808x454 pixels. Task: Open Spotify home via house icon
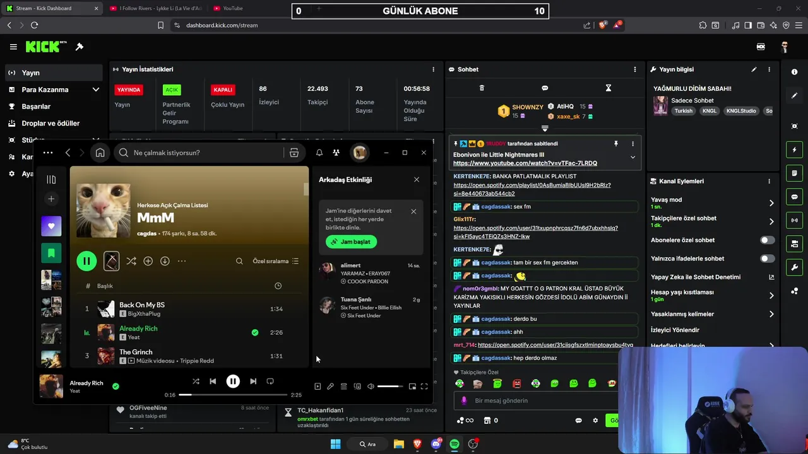(x=100, y=153)
